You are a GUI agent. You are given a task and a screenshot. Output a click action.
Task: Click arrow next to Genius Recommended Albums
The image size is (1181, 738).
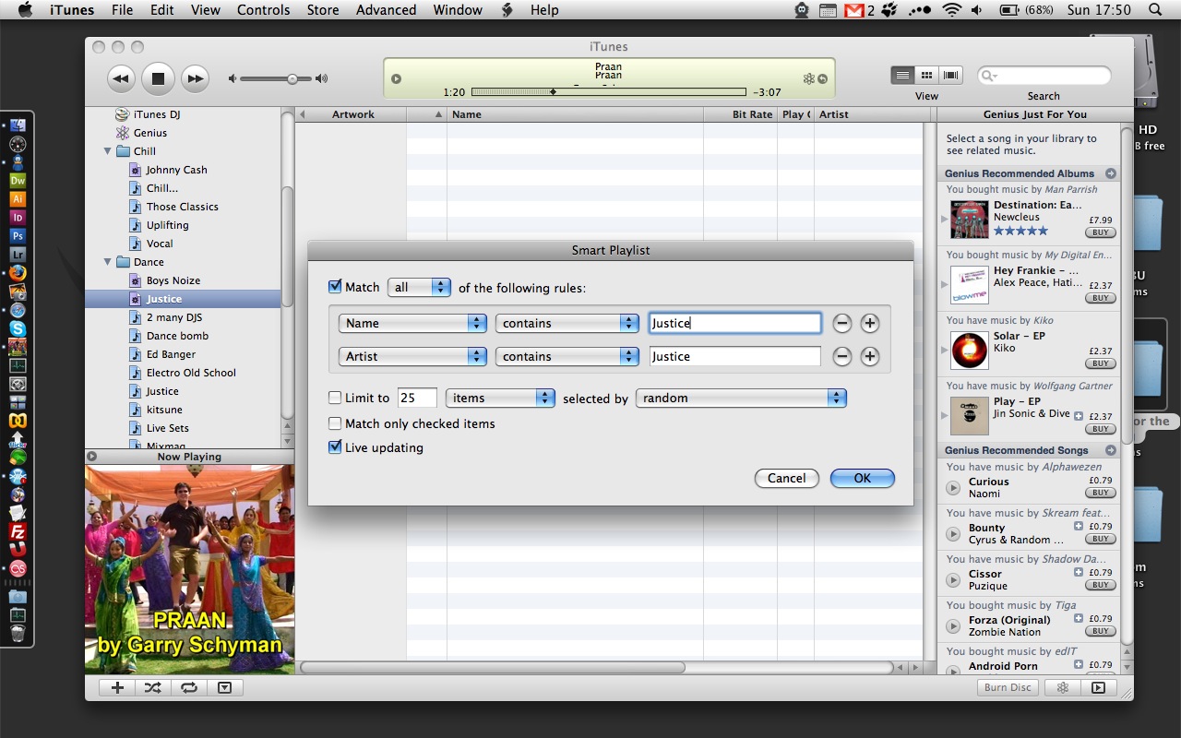1110,173
